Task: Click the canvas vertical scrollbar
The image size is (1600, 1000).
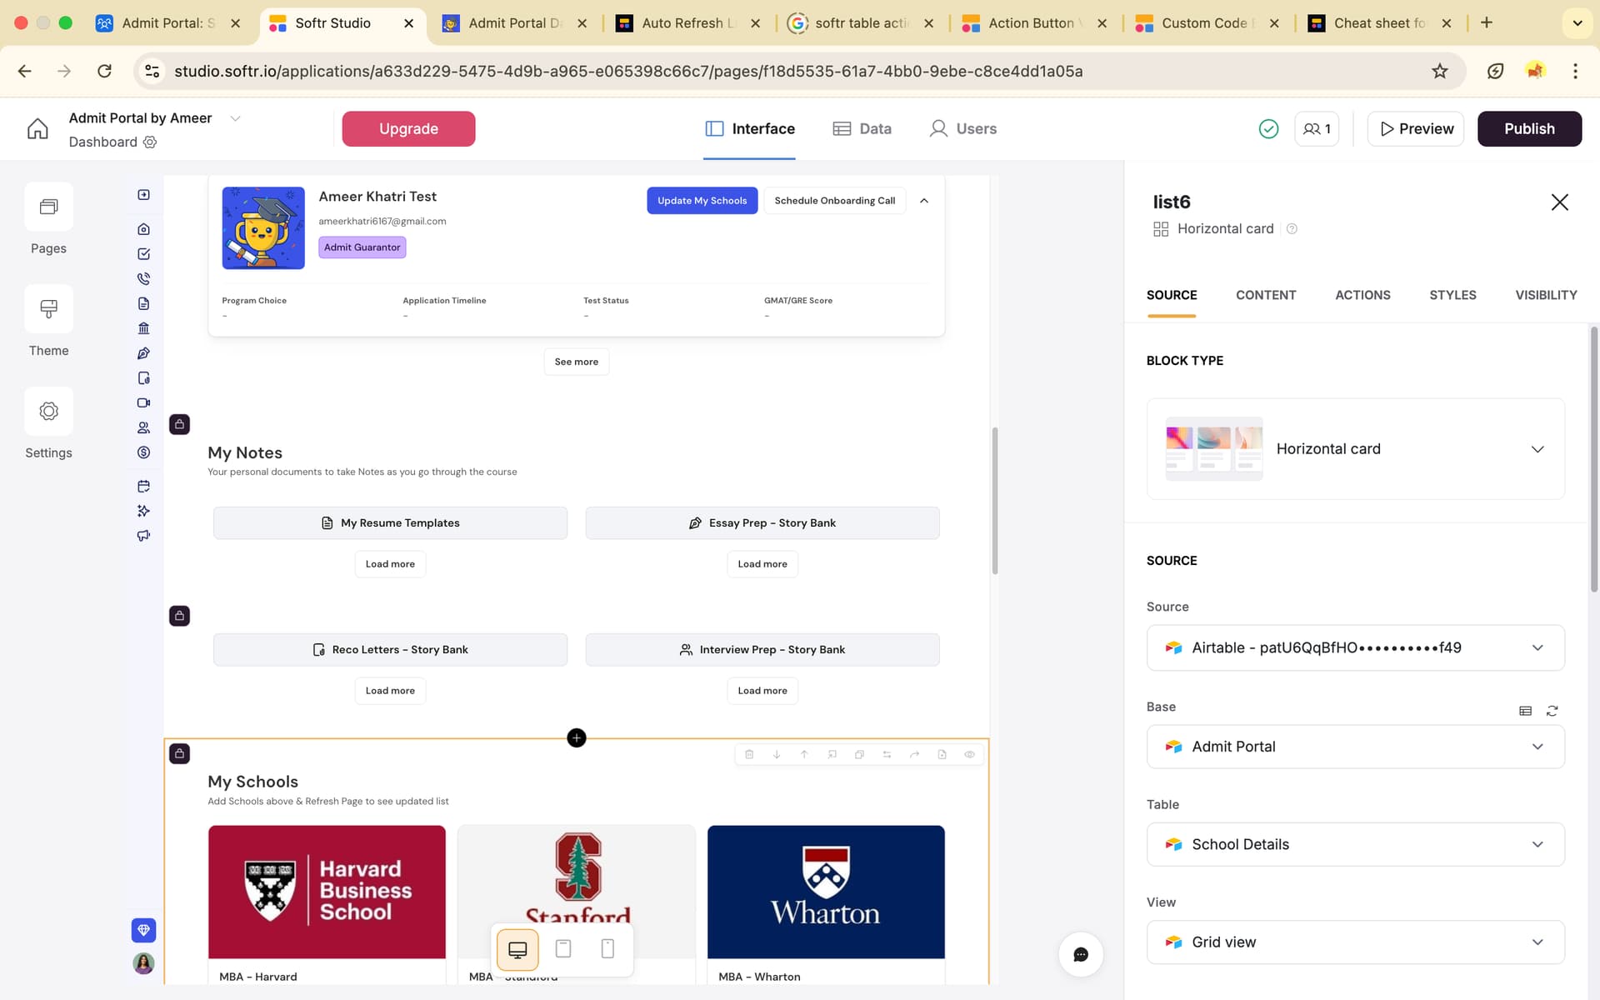Action: [994, 500]
